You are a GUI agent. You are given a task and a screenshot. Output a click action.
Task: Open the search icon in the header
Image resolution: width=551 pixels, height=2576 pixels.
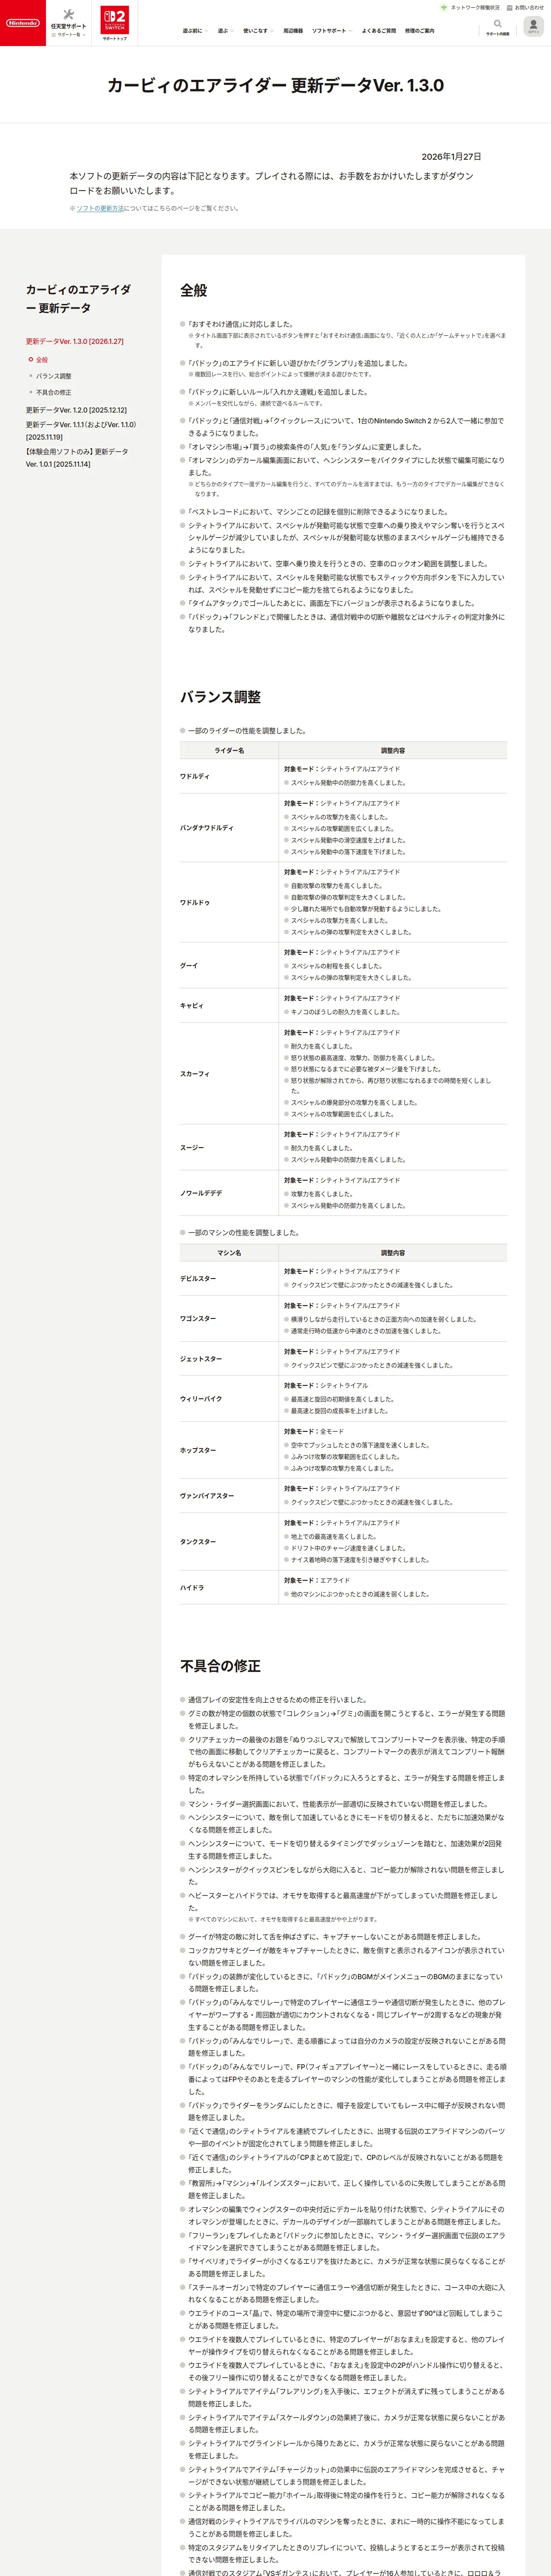point(497,24)
